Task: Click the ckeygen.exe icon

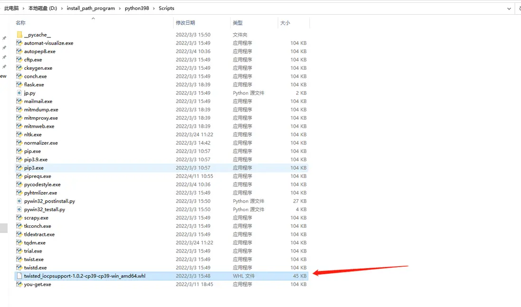Action: (19, 68)
